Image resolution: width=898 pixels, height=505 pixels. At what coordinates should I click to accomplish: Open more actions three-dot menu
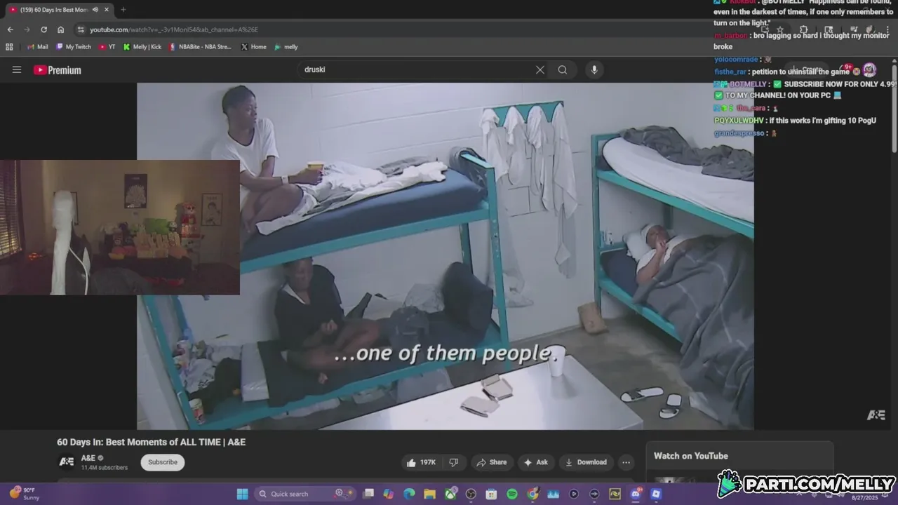point(626,462)
